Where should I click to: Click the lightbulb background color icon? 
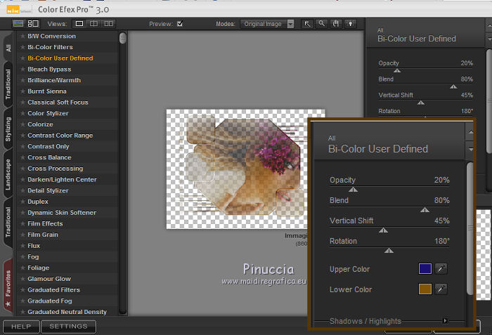click(x=349, y=24)
